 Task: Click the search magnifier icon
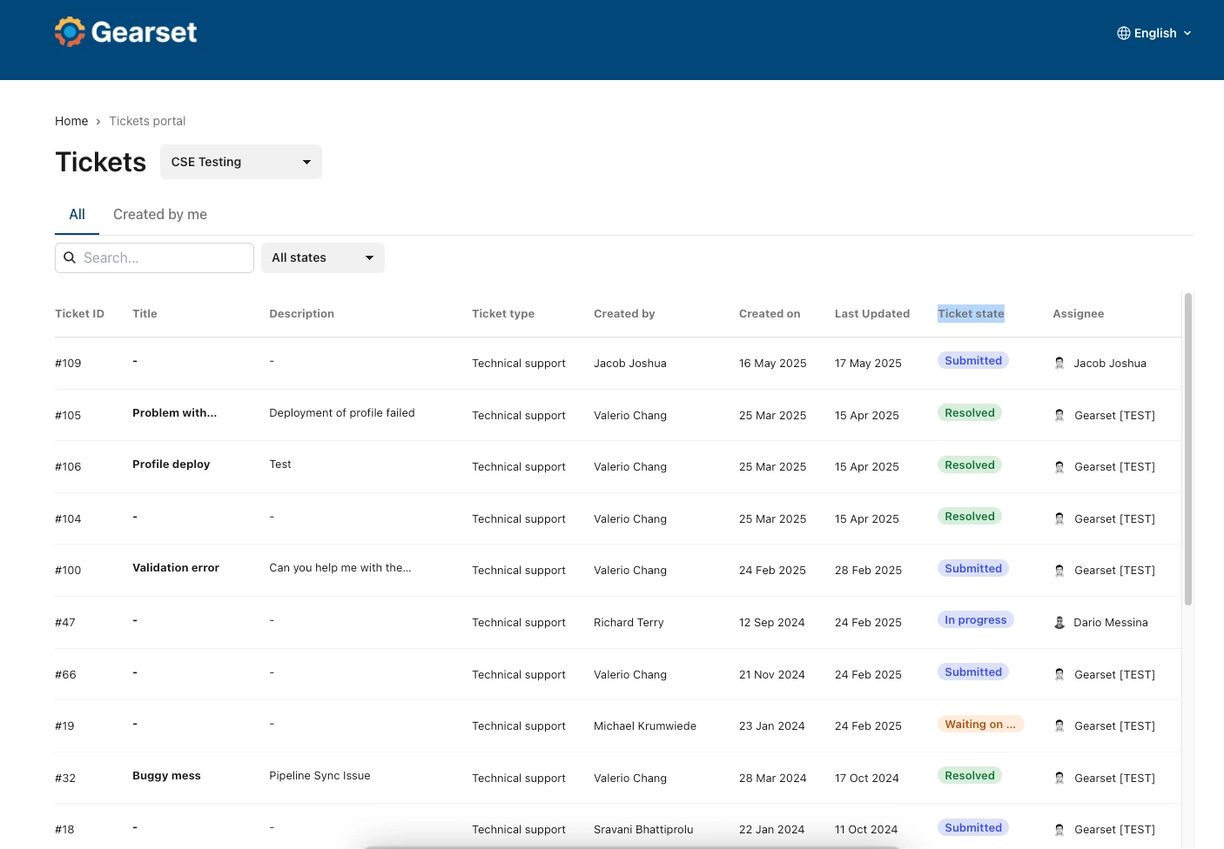pos(70,257)
